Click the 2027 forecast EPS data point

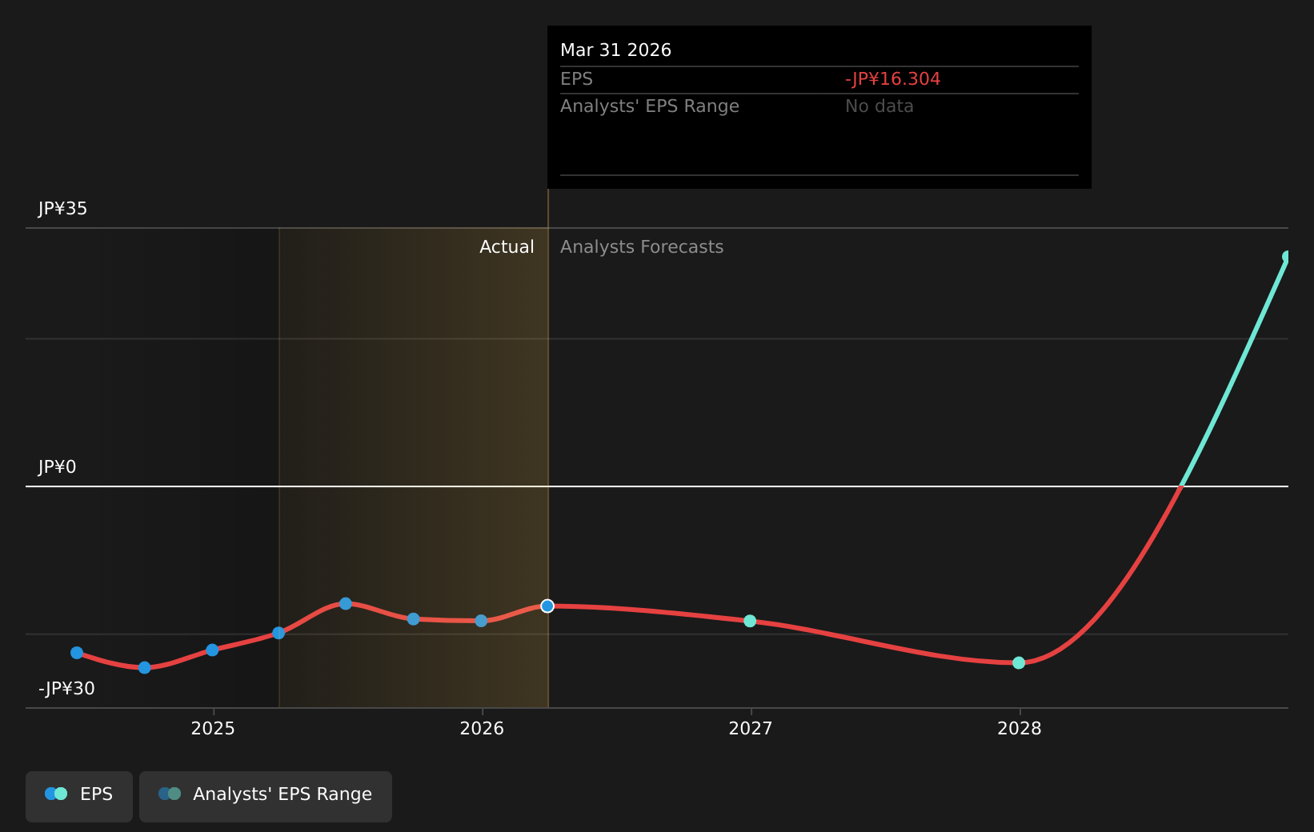750,621
